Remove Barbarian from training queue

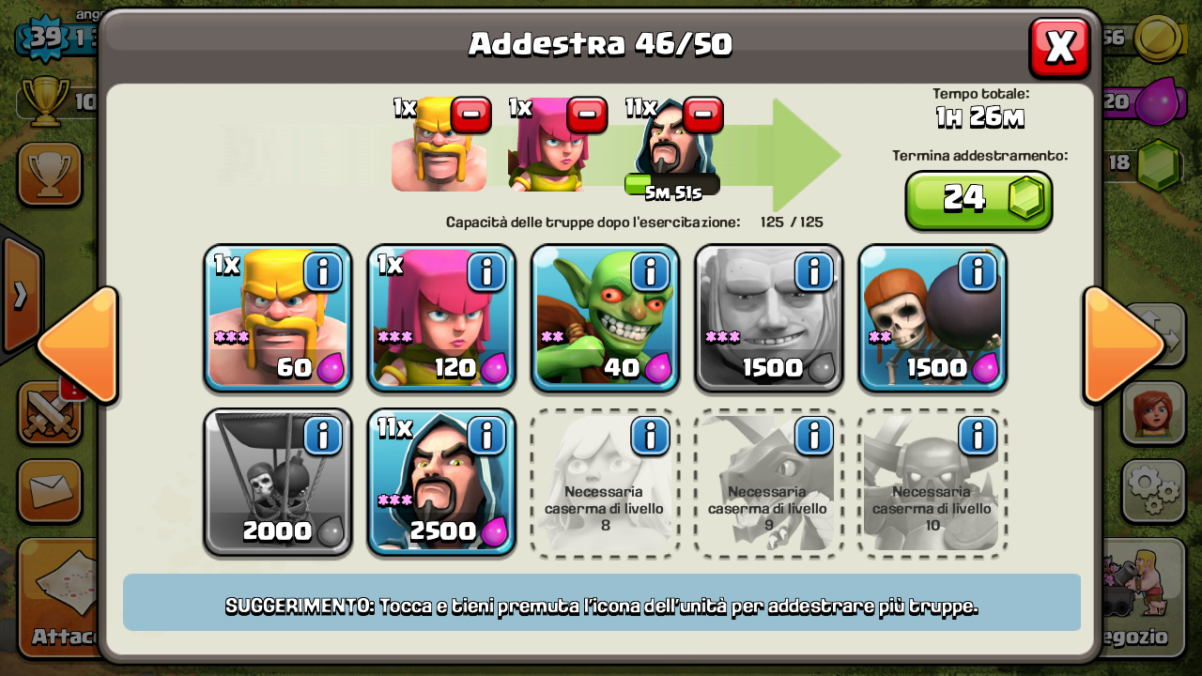pyautogui.click(x=470, y=115)
